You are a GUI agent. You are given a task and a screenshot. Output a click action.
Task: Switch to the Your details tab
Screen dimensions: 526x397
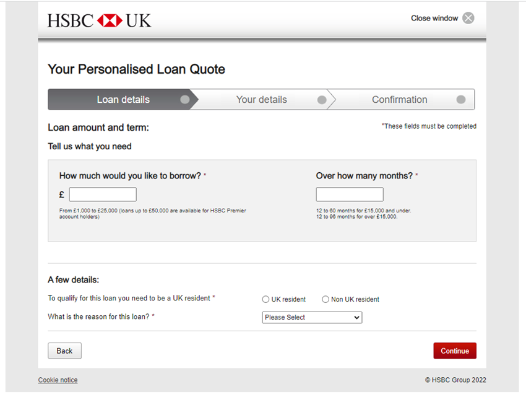[x=262, y=99]
